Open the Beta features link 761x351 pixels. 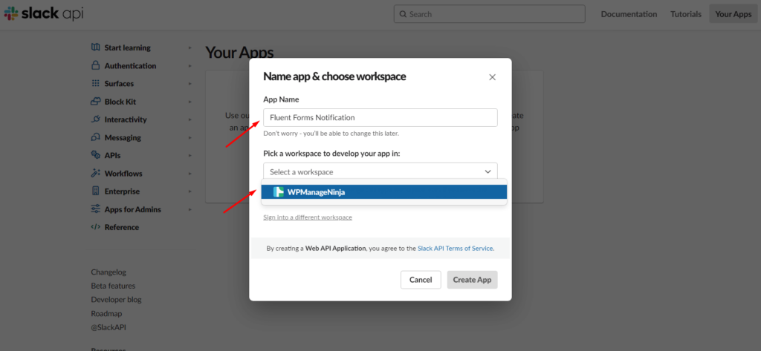[113, 286]
